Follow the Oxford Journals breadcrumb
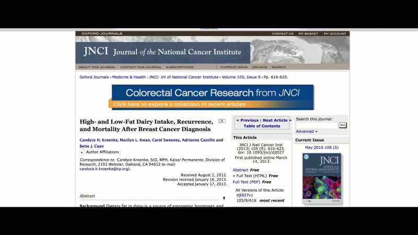Screen dimensions: 418x235 (94, 77)
